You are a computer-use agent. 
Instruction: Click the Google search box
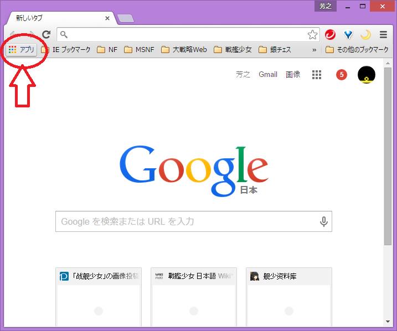(194, 221)
